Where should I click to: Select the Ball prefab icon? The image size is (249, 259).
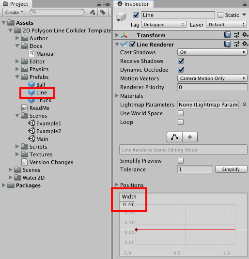click(x=31, y=85)
